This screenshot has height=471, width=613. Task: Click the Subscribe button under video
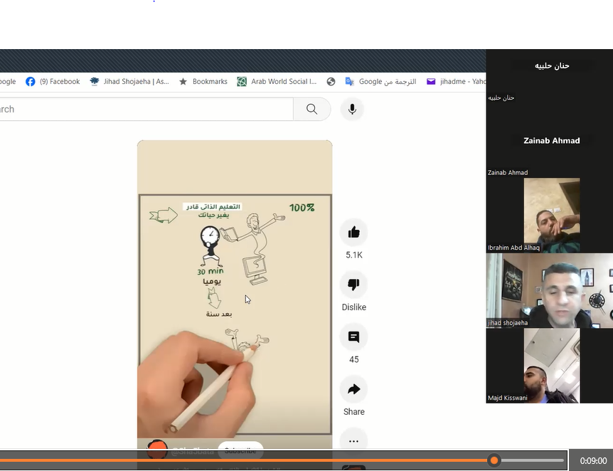coord(240,450)
